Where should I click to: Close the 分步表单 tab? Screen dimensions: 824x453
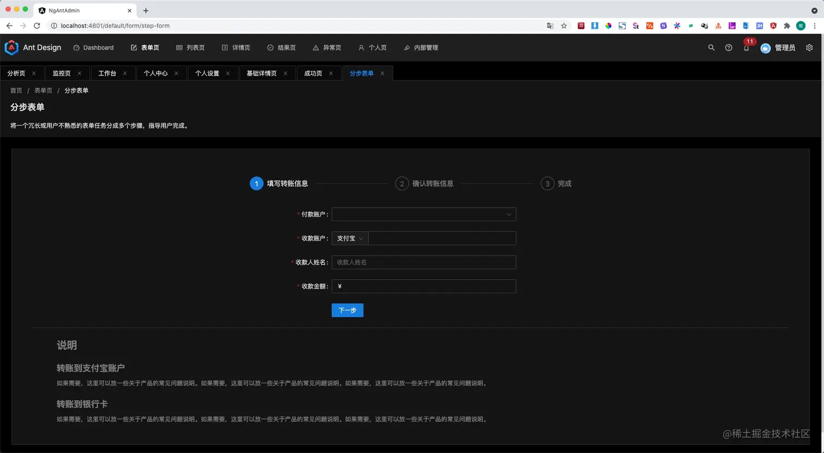[382, 74]
